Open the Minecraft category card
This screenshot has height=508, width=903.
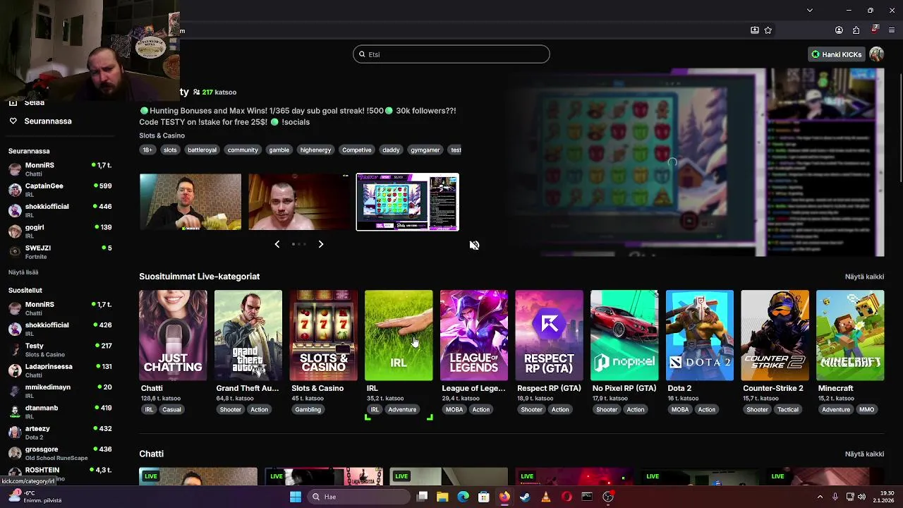850,335
